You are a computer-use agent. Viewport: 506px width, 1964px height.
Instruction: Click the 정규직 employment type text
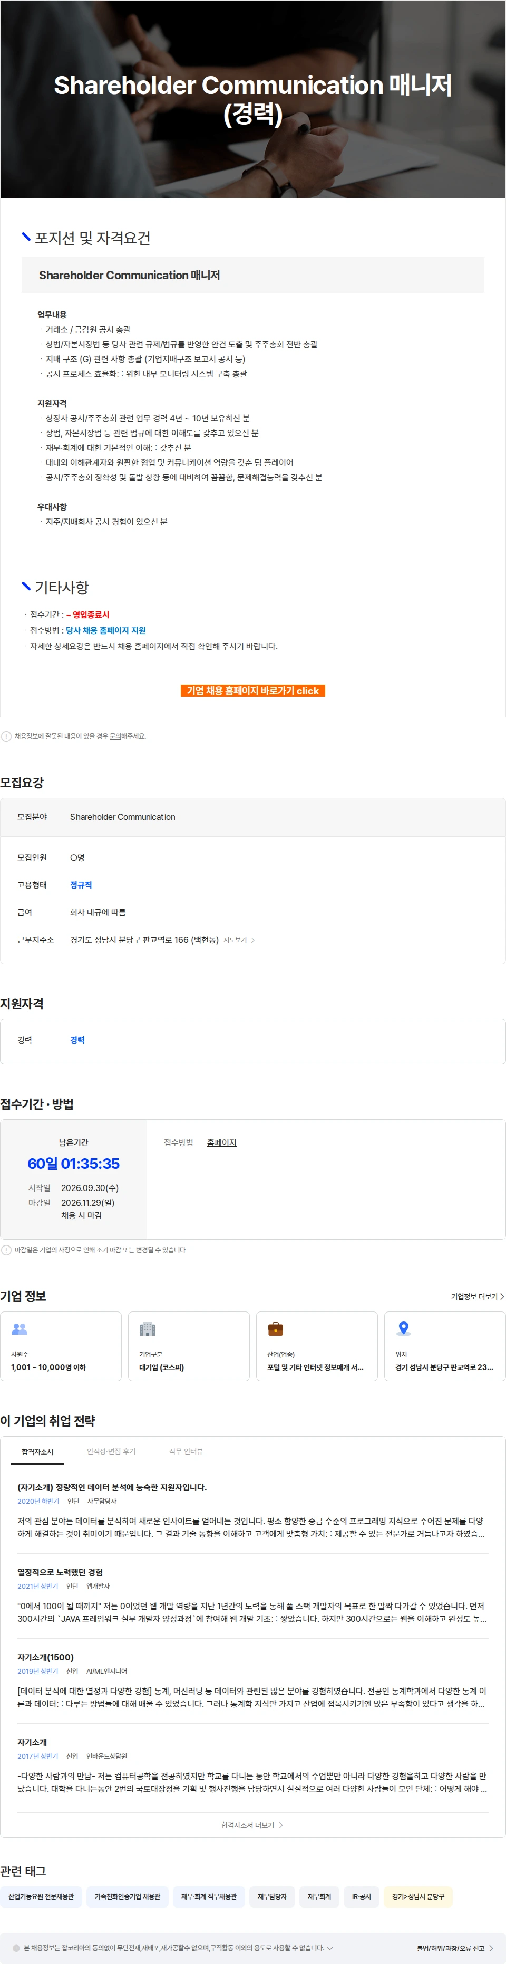coord(81,885)
